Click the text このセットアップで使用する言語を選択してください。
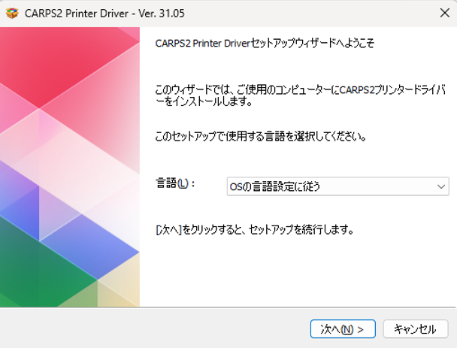Image resolution: width=457 pixels, height=348 pixels. (x=261, y=136)
